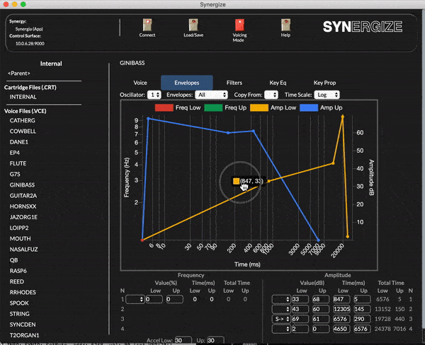Select the QB voice file
The width and height of the screenshot is (425, 345).
13,260
